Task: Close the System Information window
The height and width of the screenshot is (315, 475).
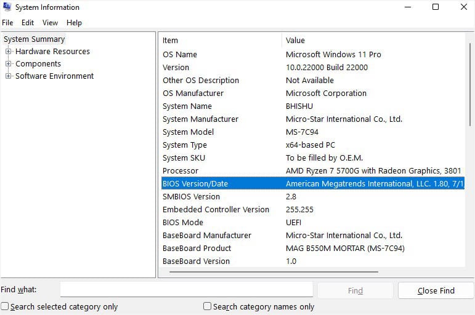Action: 464,7
